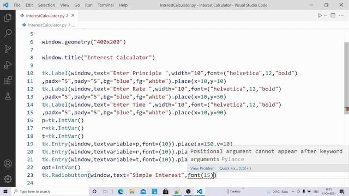
Task: Click the Desktop toolbar on the taskbar
Action: [x=235, y=191]
